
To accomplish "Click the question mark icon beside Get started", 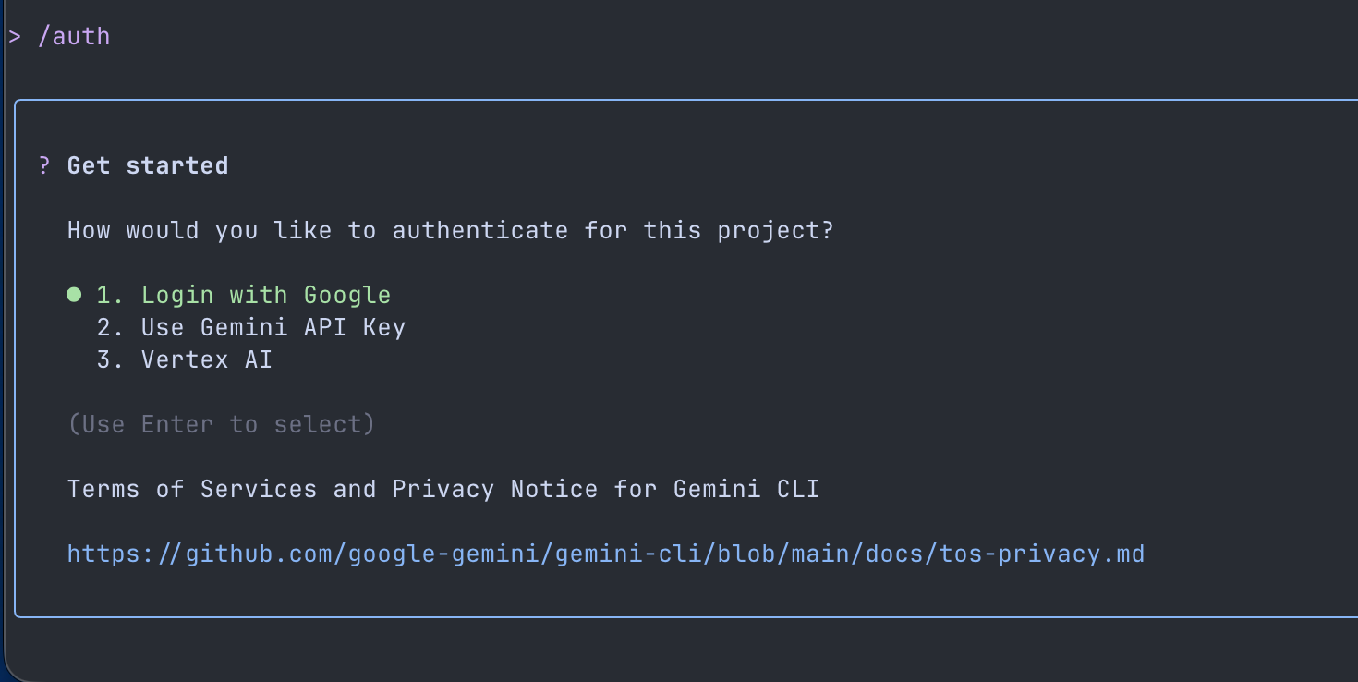I will point(42,165).
